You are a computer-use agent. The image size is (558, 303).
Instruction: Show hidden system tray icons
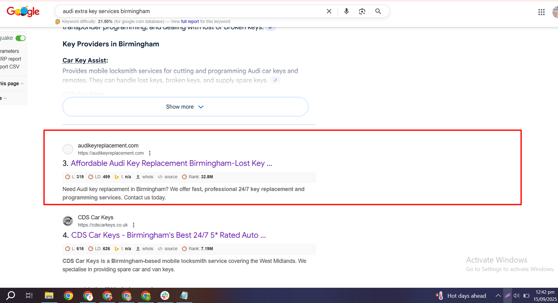tap(498, 296)
